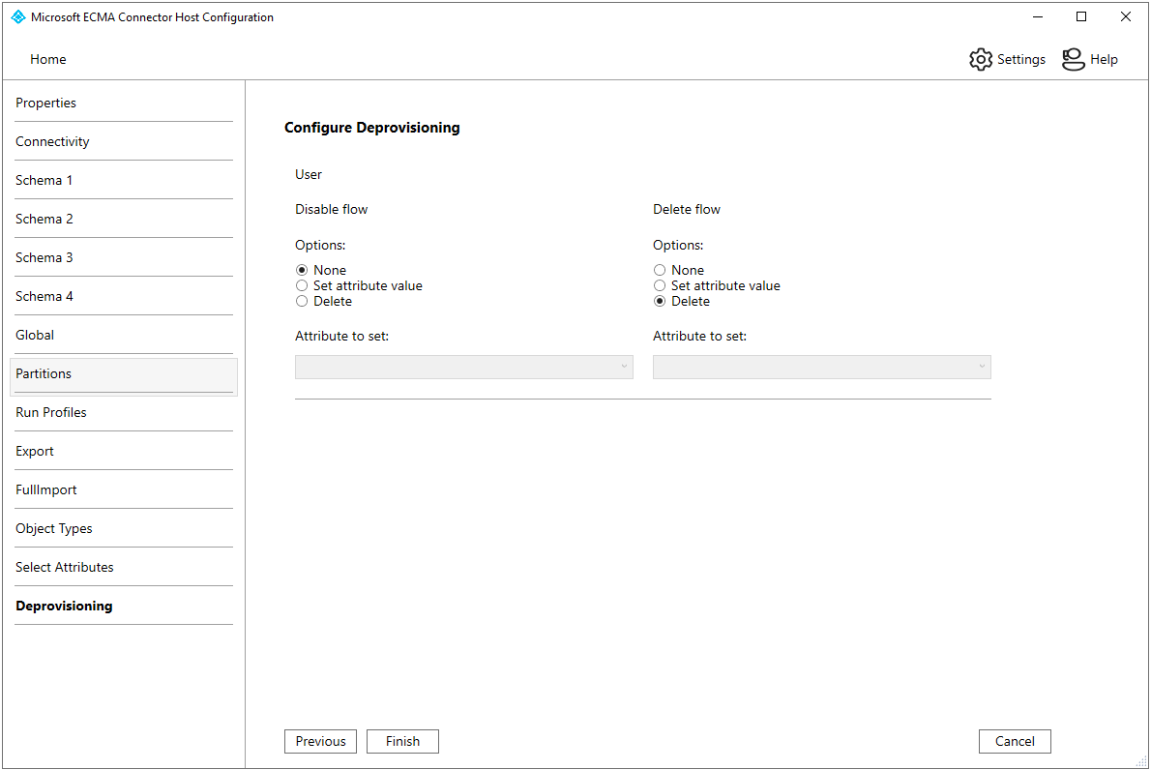The width and height of the screenshot is (1151, 770).
Task: Click the ECMA Connector app logo icon
Action: click(17, 17)
